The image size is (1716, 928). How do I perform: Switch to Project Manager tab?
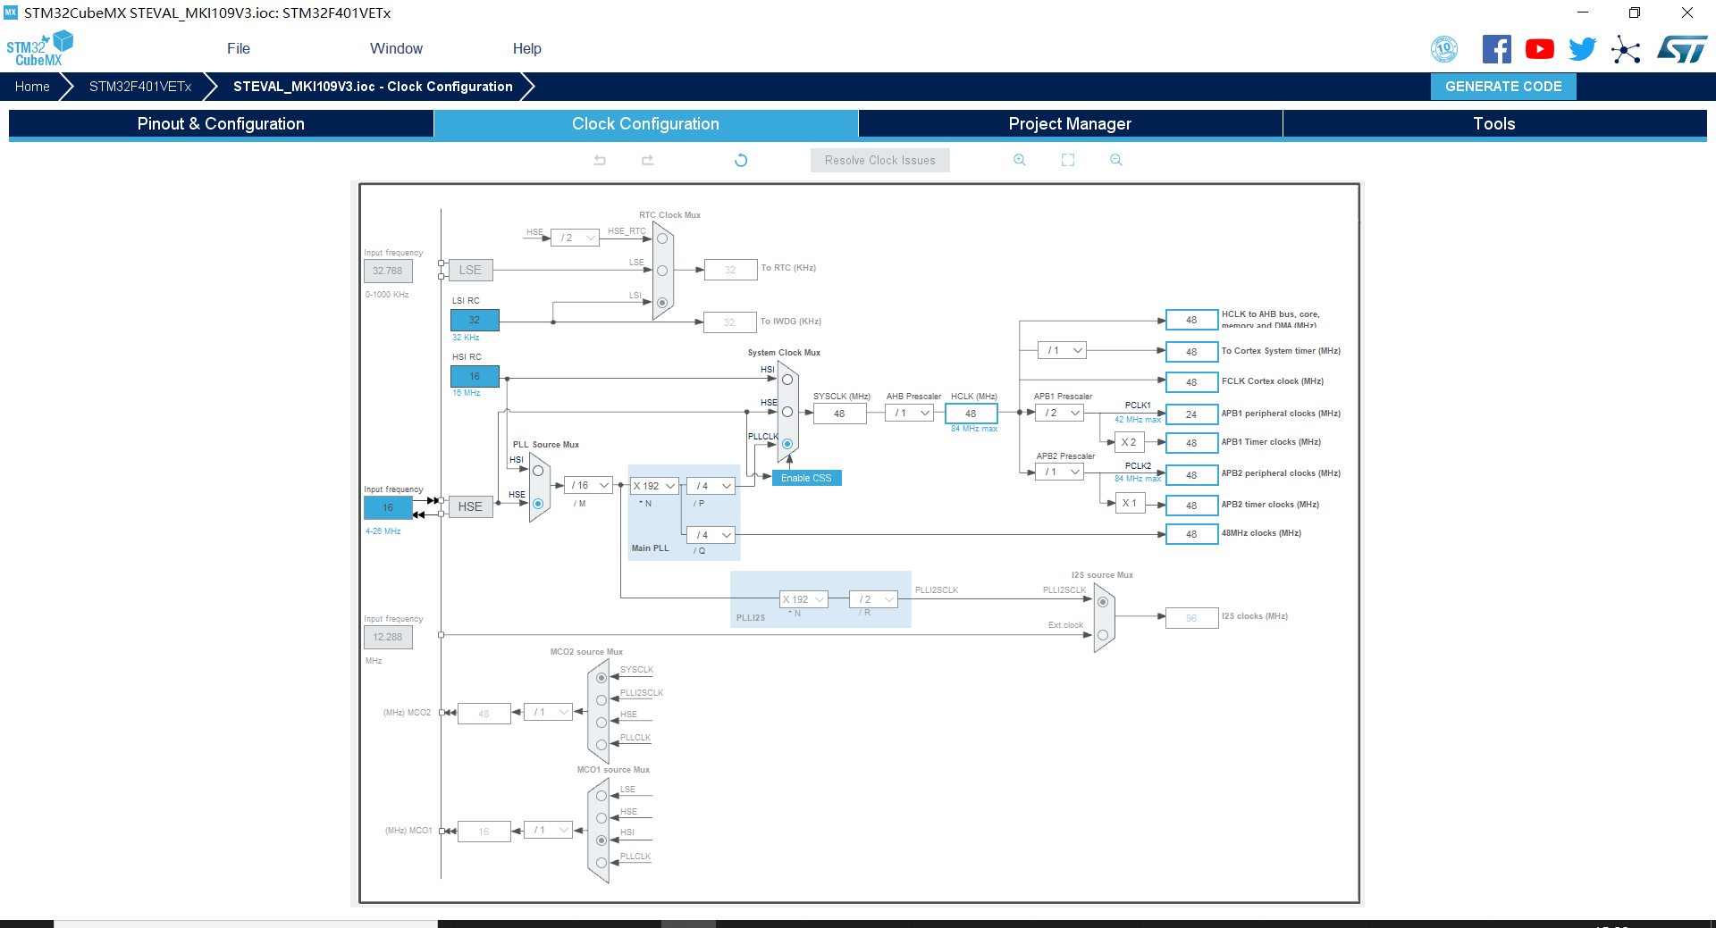click(x=1070, y=123)
